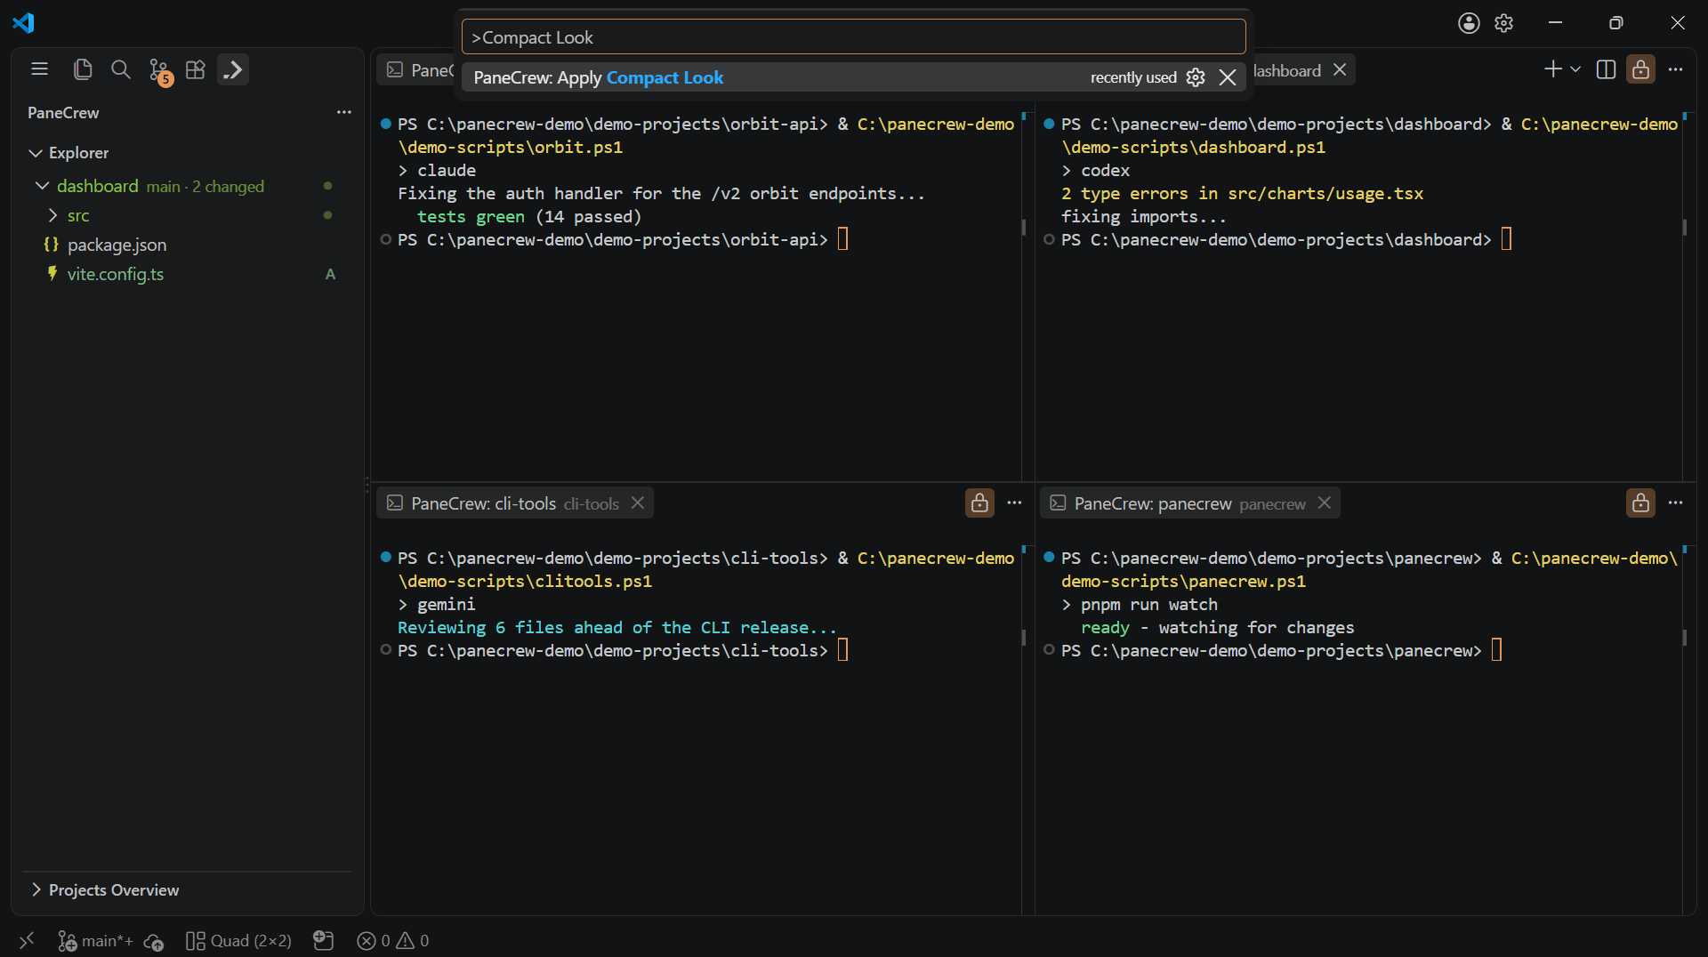This screenshot has height=957, width=1708.
Task: Click VS Code logo in title bar
Action: tap(24, 23)
